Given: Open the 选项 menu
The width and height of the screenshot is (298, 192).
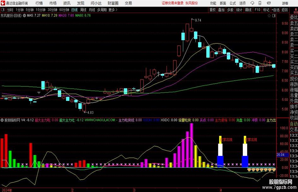Looking at the screenshot, I should (x=242, y=3).
